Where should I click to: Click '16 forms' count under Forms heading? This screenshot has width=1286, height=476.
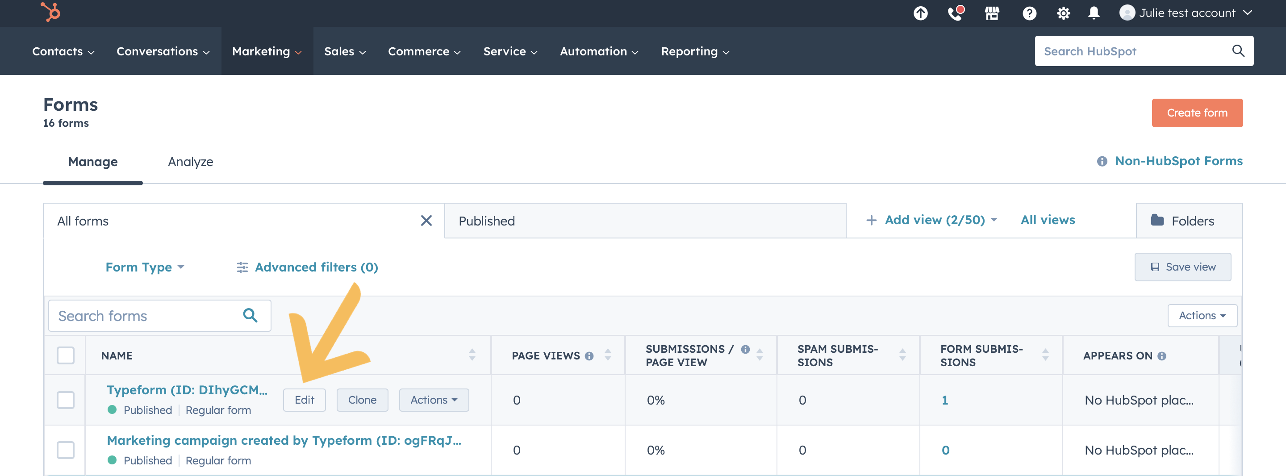65,123
